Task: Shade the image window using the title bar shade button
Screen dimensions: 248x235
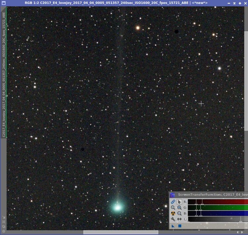Action: pyautogui.click(x=234, y=3)
